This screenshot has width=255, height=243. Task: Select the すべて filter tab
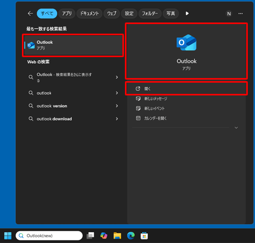[47, 13]
